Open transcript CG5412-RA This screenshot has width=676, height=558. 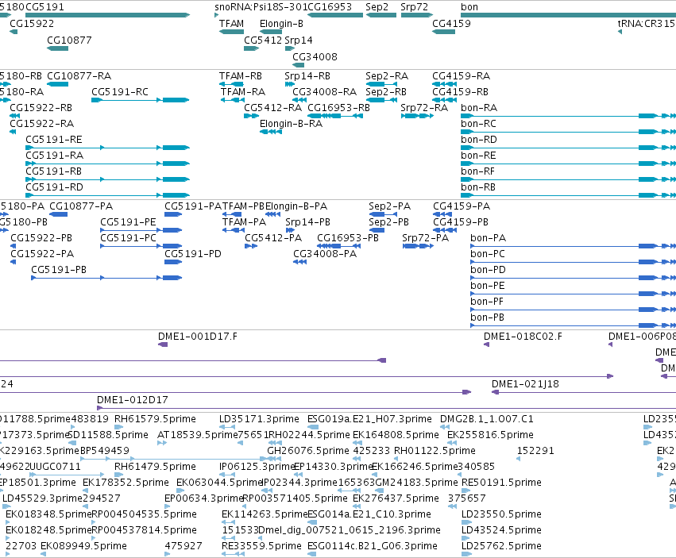click(x=273, y=108)
